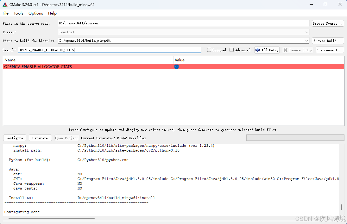This screenshot has width=347, height=224.
Task: Open the Tools menu
Action: (18, 13)
